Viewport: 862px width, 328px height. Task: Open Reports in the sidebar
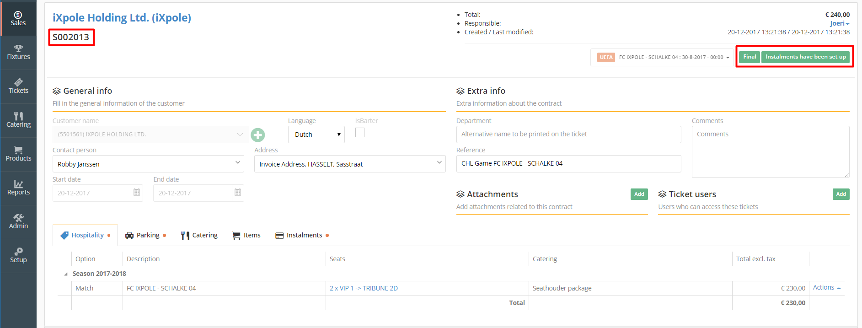[x=18, y=188]
